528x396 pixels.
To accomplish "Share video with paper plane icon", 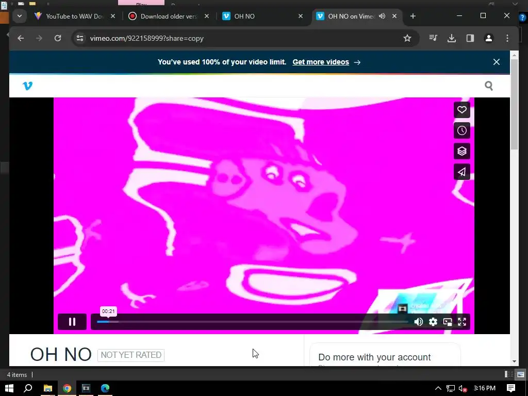I will click(x=461, y=172).
